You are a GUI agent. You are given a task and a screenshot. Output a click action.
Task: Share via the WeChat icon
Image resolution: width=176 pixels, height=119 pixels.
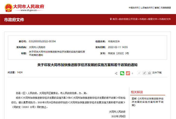[x=122, y=73]
